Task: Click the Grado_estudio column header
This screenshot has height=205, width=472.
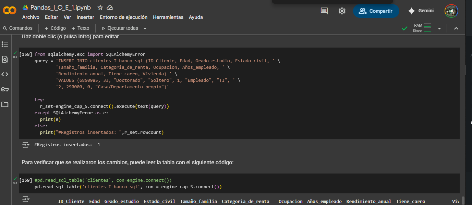Action: (122, 201)
